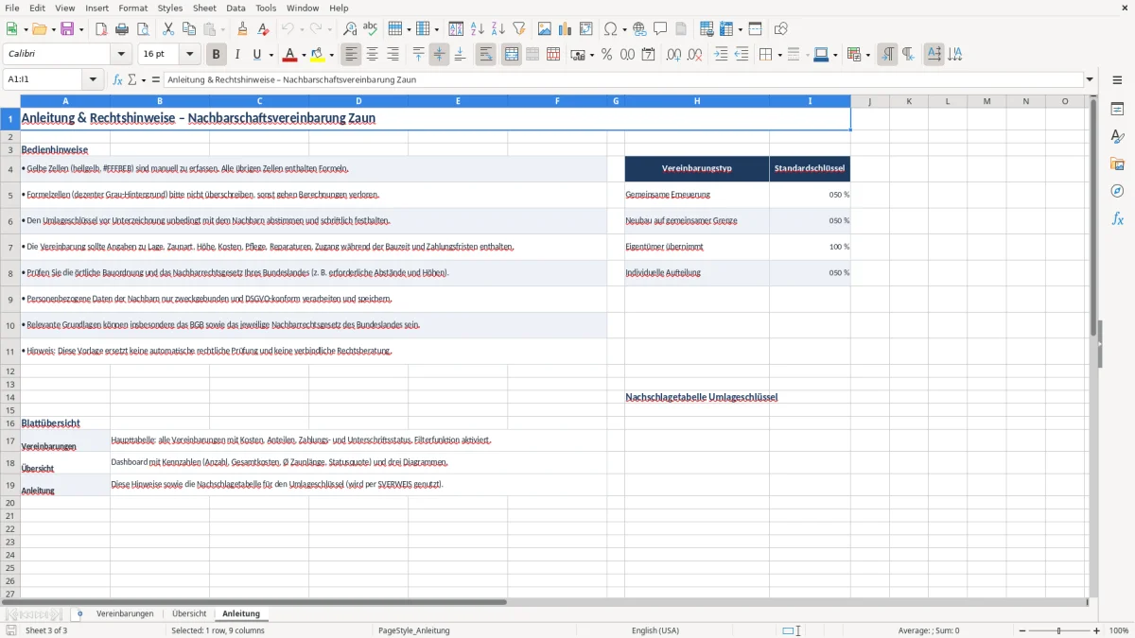The width and height of the screenshot is (1135, 638).
Task: Run the spelling check
Action: [x=371, y=29]
